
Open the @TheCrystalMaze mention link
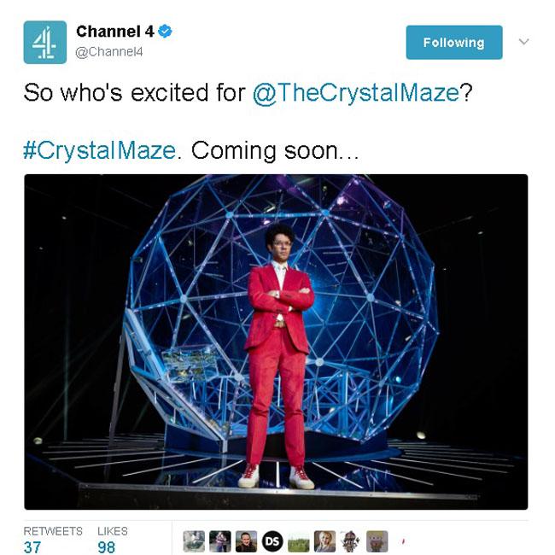tap(356, 93)
